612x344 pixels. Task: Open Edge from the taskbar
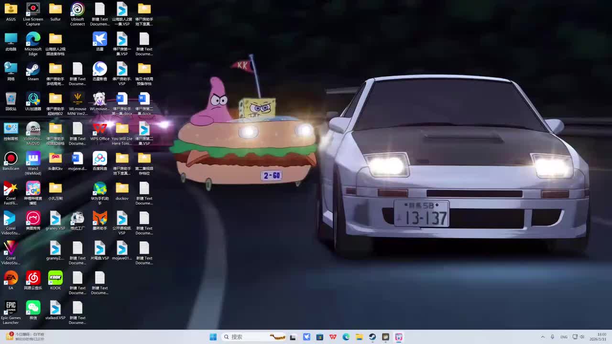coord(346,337)
